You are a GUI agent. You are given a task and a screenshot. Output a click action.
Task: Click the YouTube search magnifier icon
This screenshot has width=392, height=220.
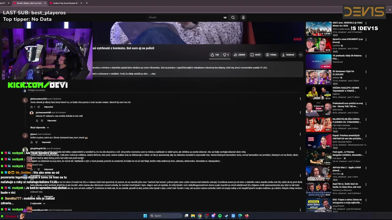233,17
